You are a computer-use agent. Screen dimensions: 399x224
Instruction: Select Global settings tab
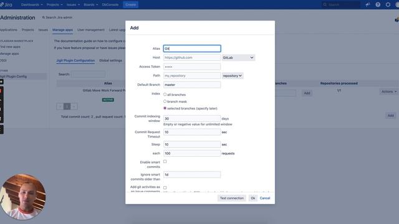[x=110, y=60]
